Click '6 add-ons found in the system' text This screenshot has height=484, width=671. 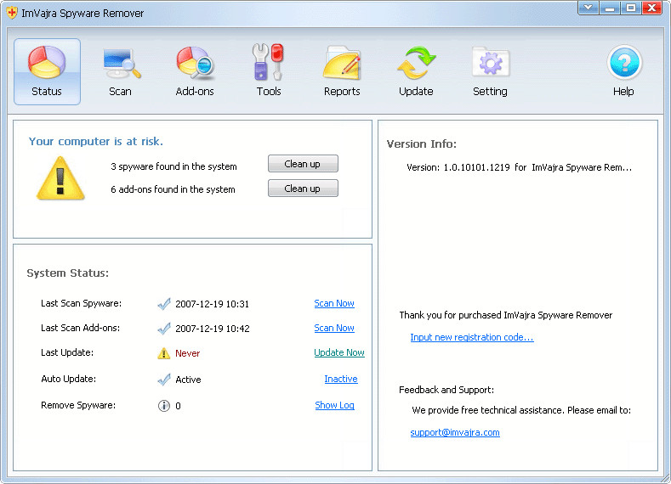coord(173,189)
